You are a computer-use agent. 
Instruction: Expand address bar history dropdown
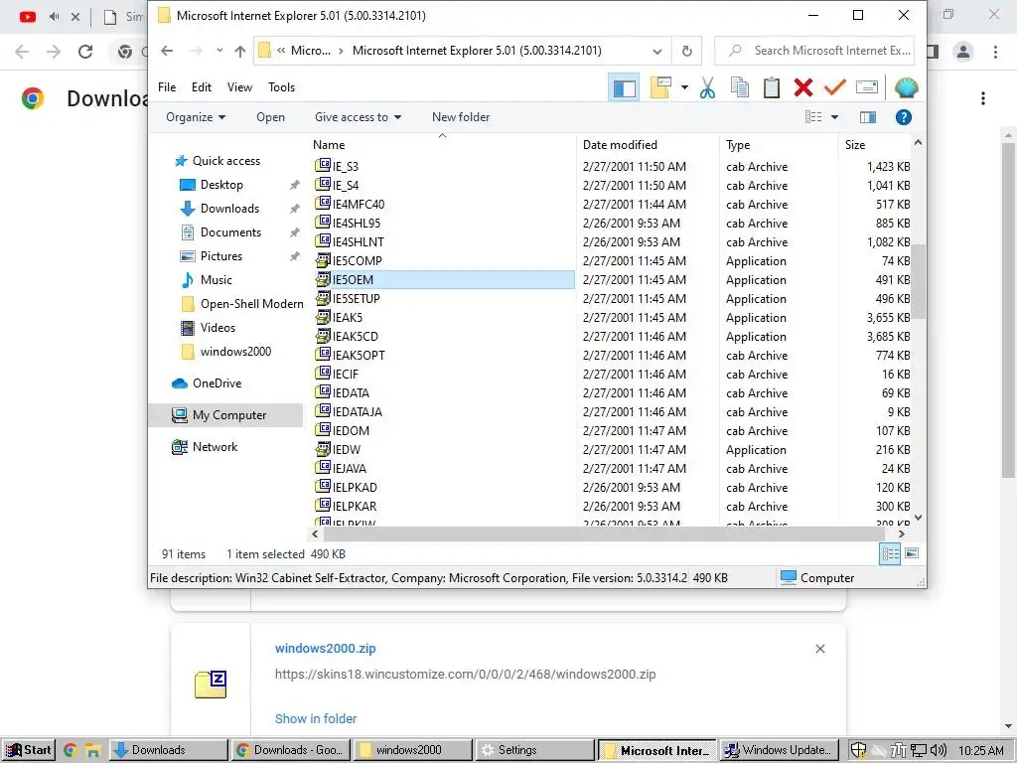pyautogui.click(x=657, y=51)
